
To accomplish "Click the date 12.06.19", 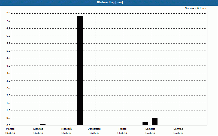I will coord(66,133).
